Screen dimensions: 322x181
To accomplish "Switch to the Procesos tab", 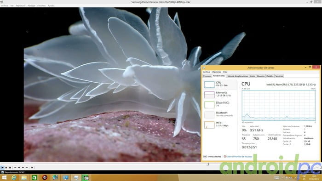I will [x=207, y=76].
